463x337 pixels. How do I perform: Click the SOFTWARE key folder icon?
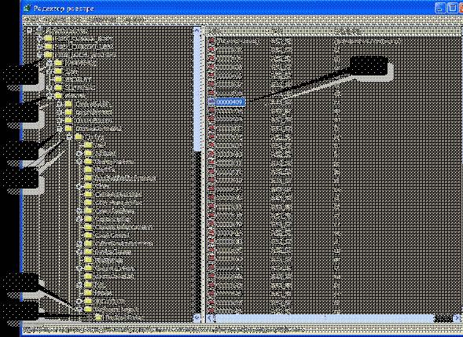[58, 88]
